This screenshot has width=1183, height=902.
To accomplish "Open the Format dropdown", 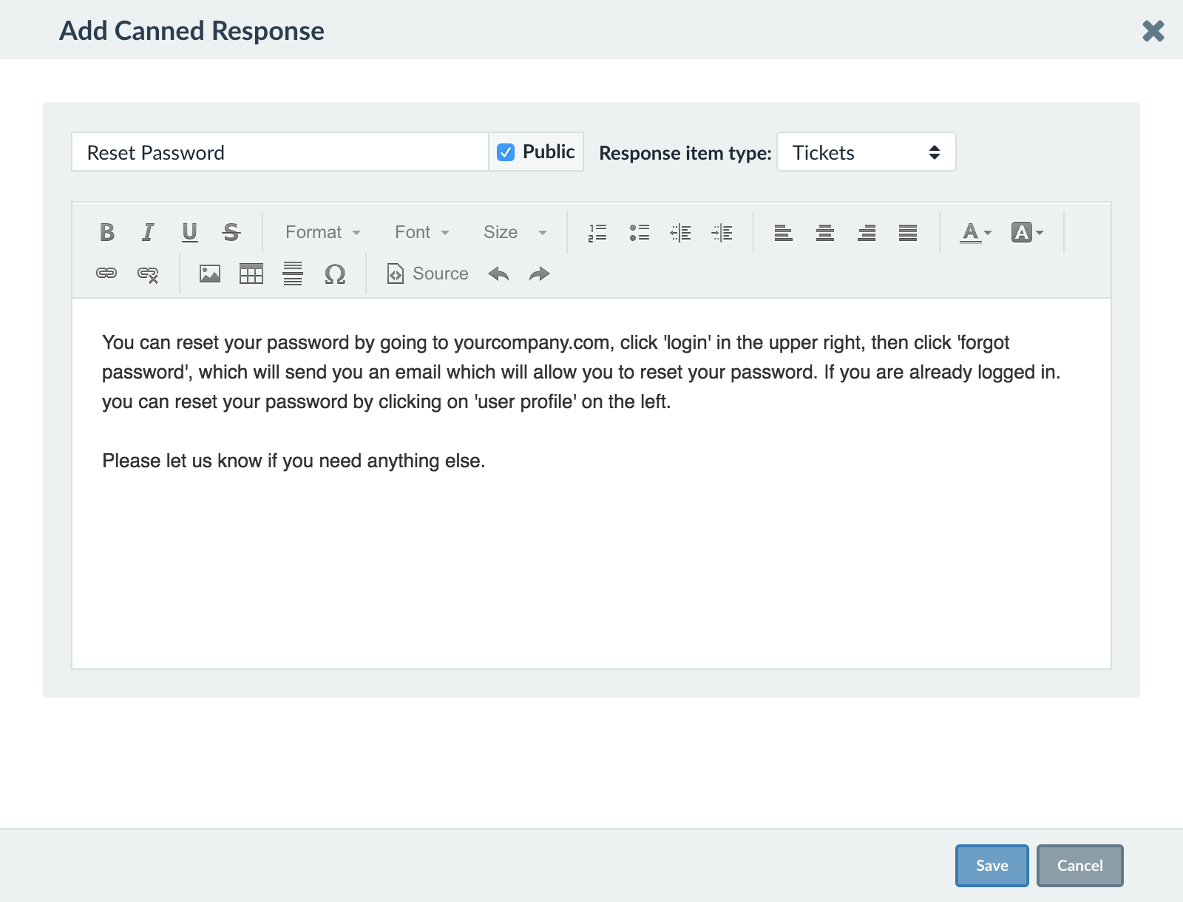I will [322, 232].
